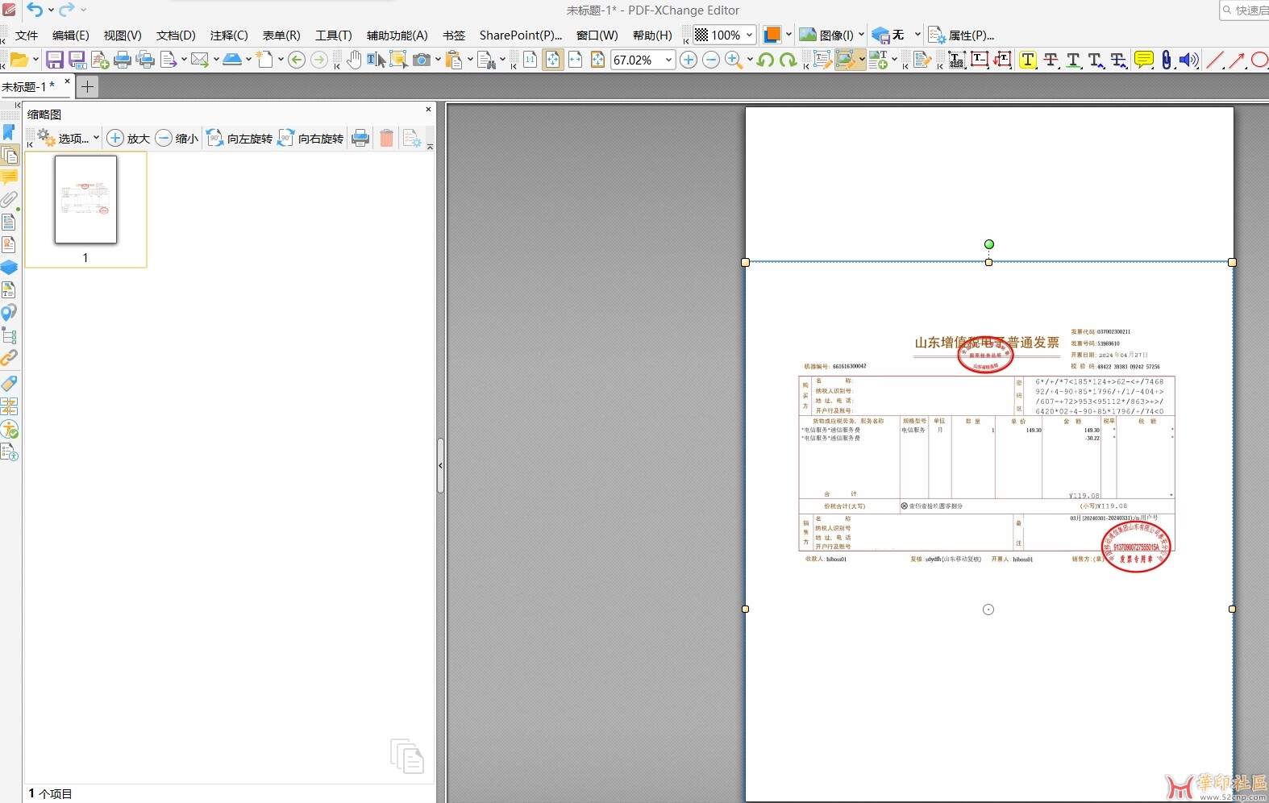Click the Go Back arrow icon
Screen dimensions: 1269x803
pos(297,60)
